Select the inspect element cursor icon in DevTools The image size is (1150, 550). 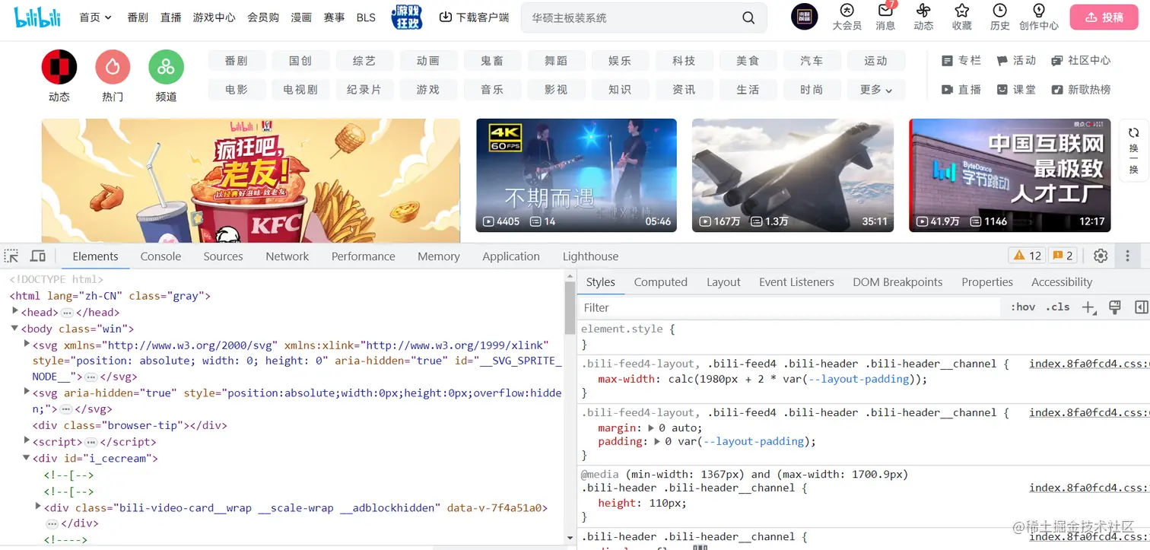pyautogui.click(x=11, y=256)
